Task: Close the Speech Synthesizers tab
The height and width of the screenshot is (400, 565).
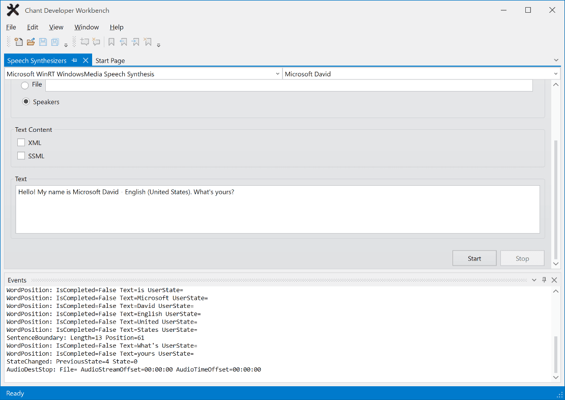Action: 86,61
